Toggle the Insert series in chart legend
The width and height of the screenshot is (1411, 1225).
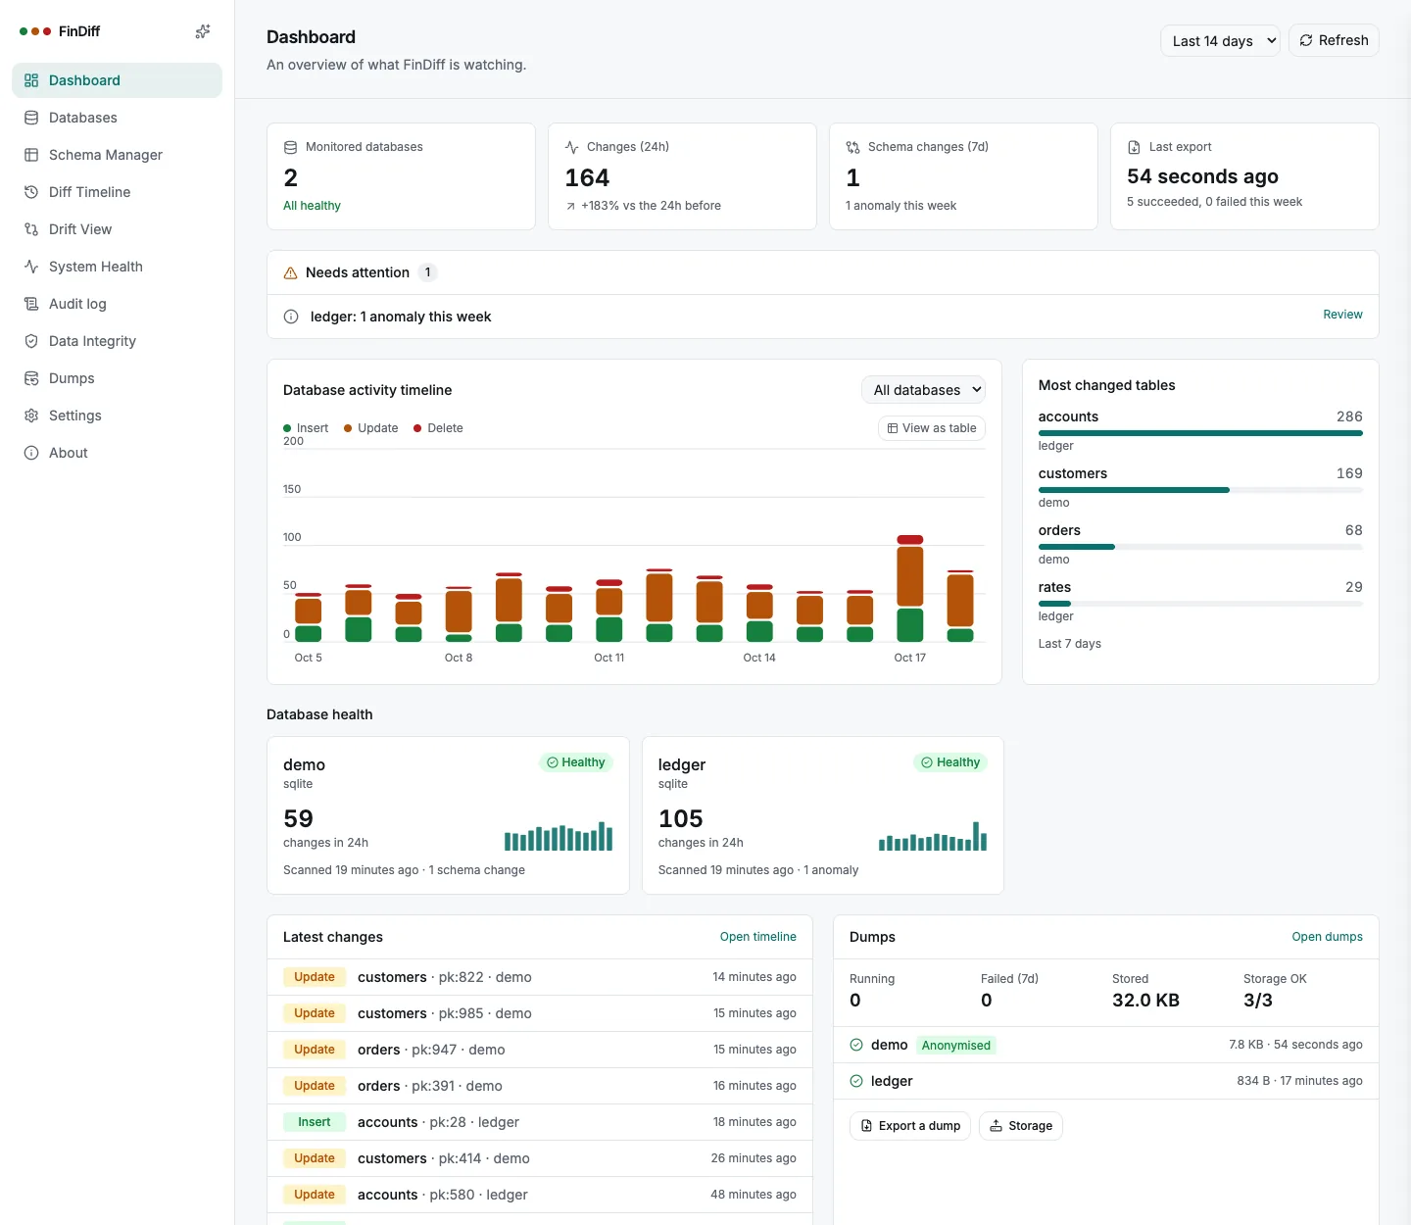(x=306, y=428)
